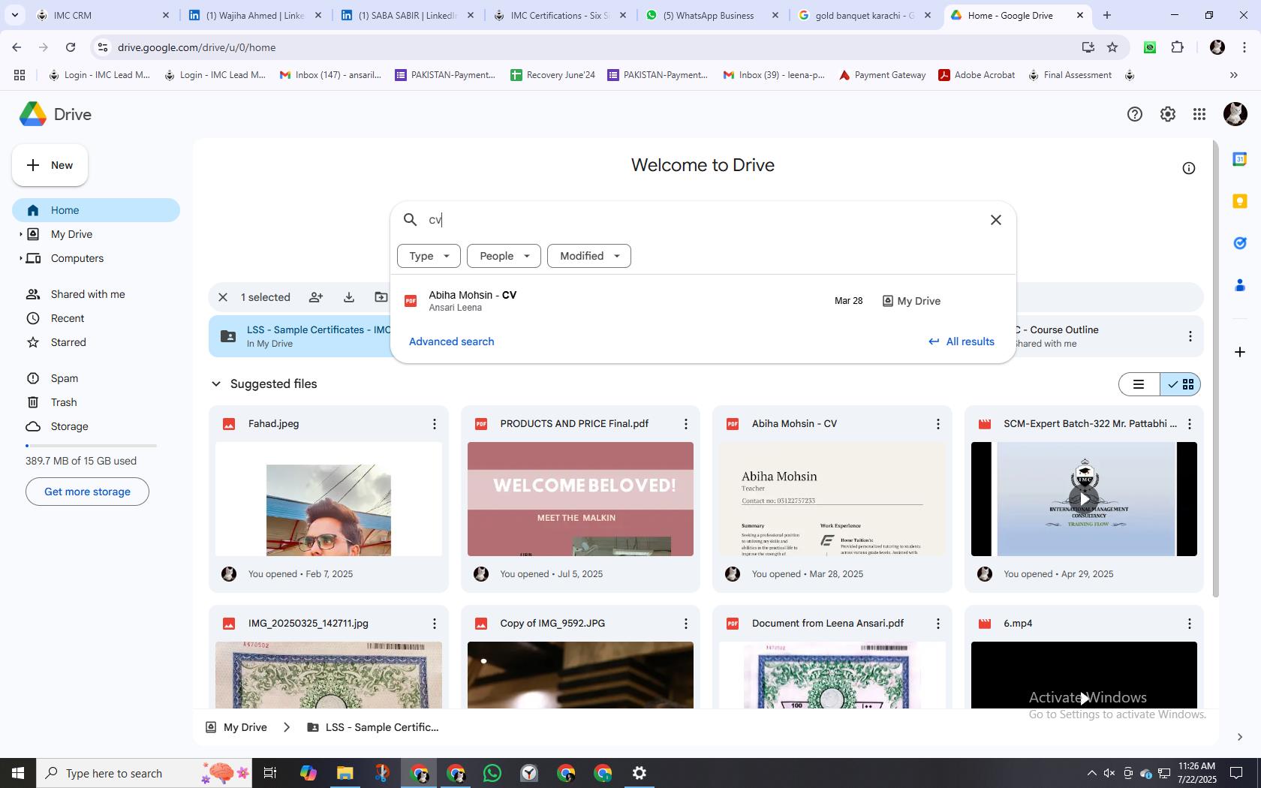Open File Explorer from taskbar
Image resolution: width=1261 pixels, height=788 pixels.
(345, 773)
